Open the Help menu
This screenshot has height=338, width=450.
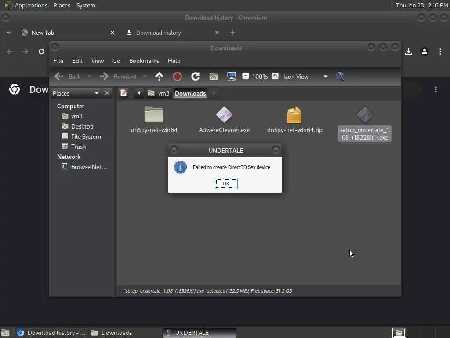pyautogui.click(x=174, y=61)
